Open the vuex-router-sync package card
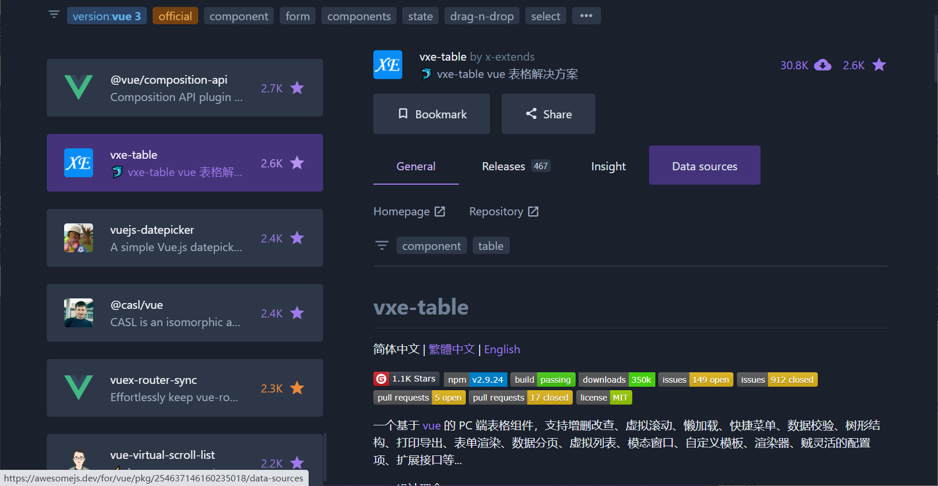This screenshot has height=486, width=938. click(185, 388)
